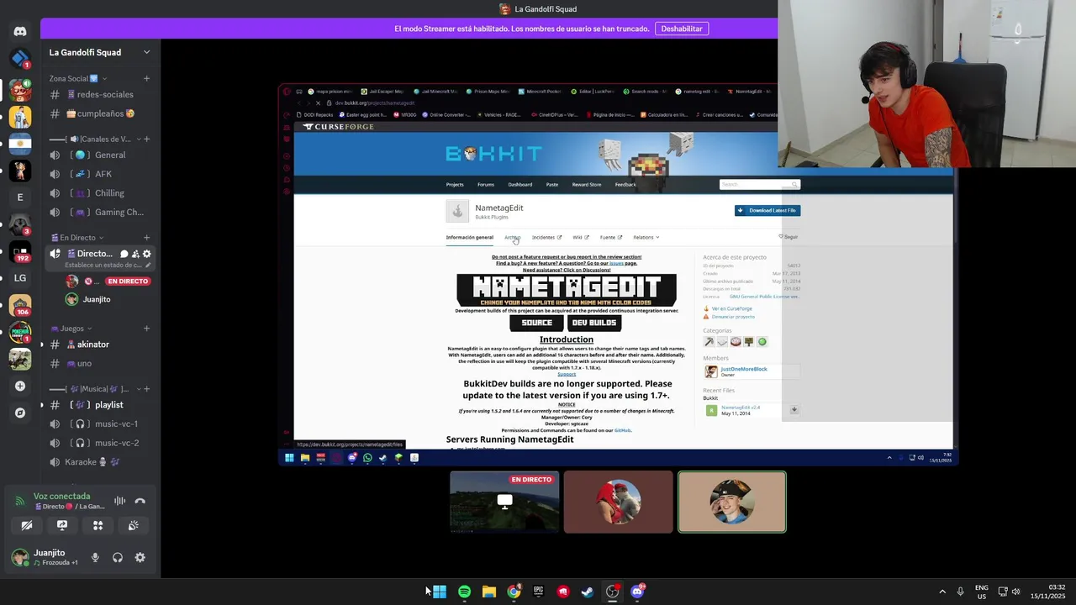Open akinator text channel

tap(100, 345)
